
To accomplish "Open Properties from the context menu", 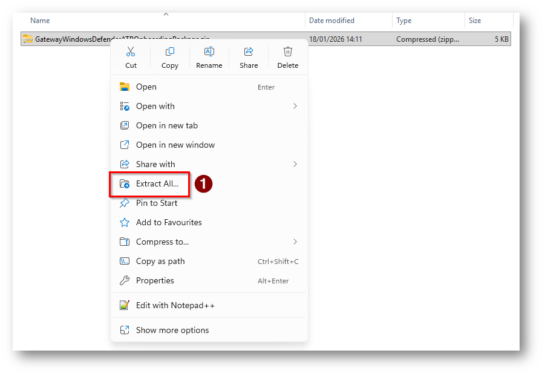I will (x=155, y=281).
